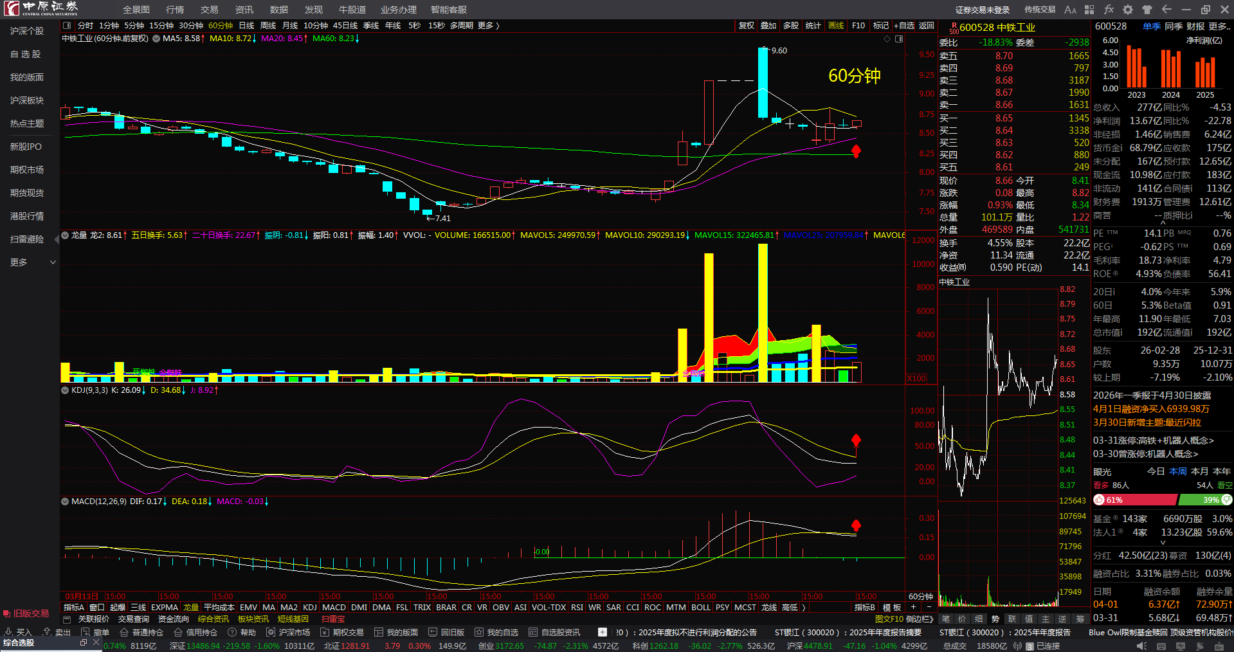1234x652 pixels.
Task: Open the fx formula manager
Action: coord(1109,10)
